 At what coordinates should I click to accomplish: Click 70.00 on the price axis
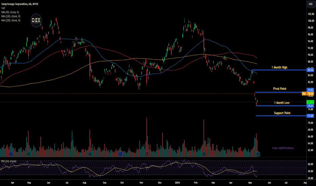(x=311, y=123)
